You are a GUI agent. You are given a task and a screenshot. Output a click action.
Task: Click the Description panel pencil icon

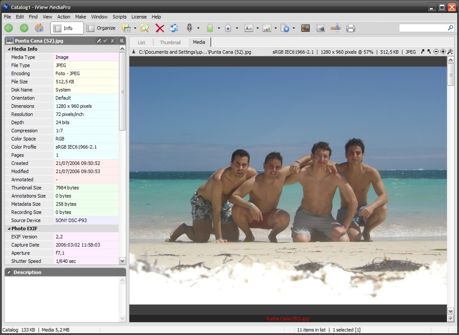[x=9, y=272]
